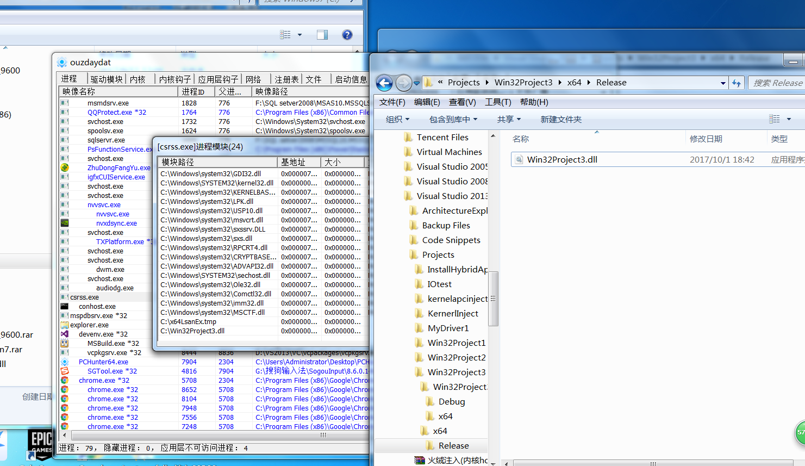Click the ZhuDongFangYu.exe process icon
The height and width of the screenshot is (466, 805).
[65, 168]
